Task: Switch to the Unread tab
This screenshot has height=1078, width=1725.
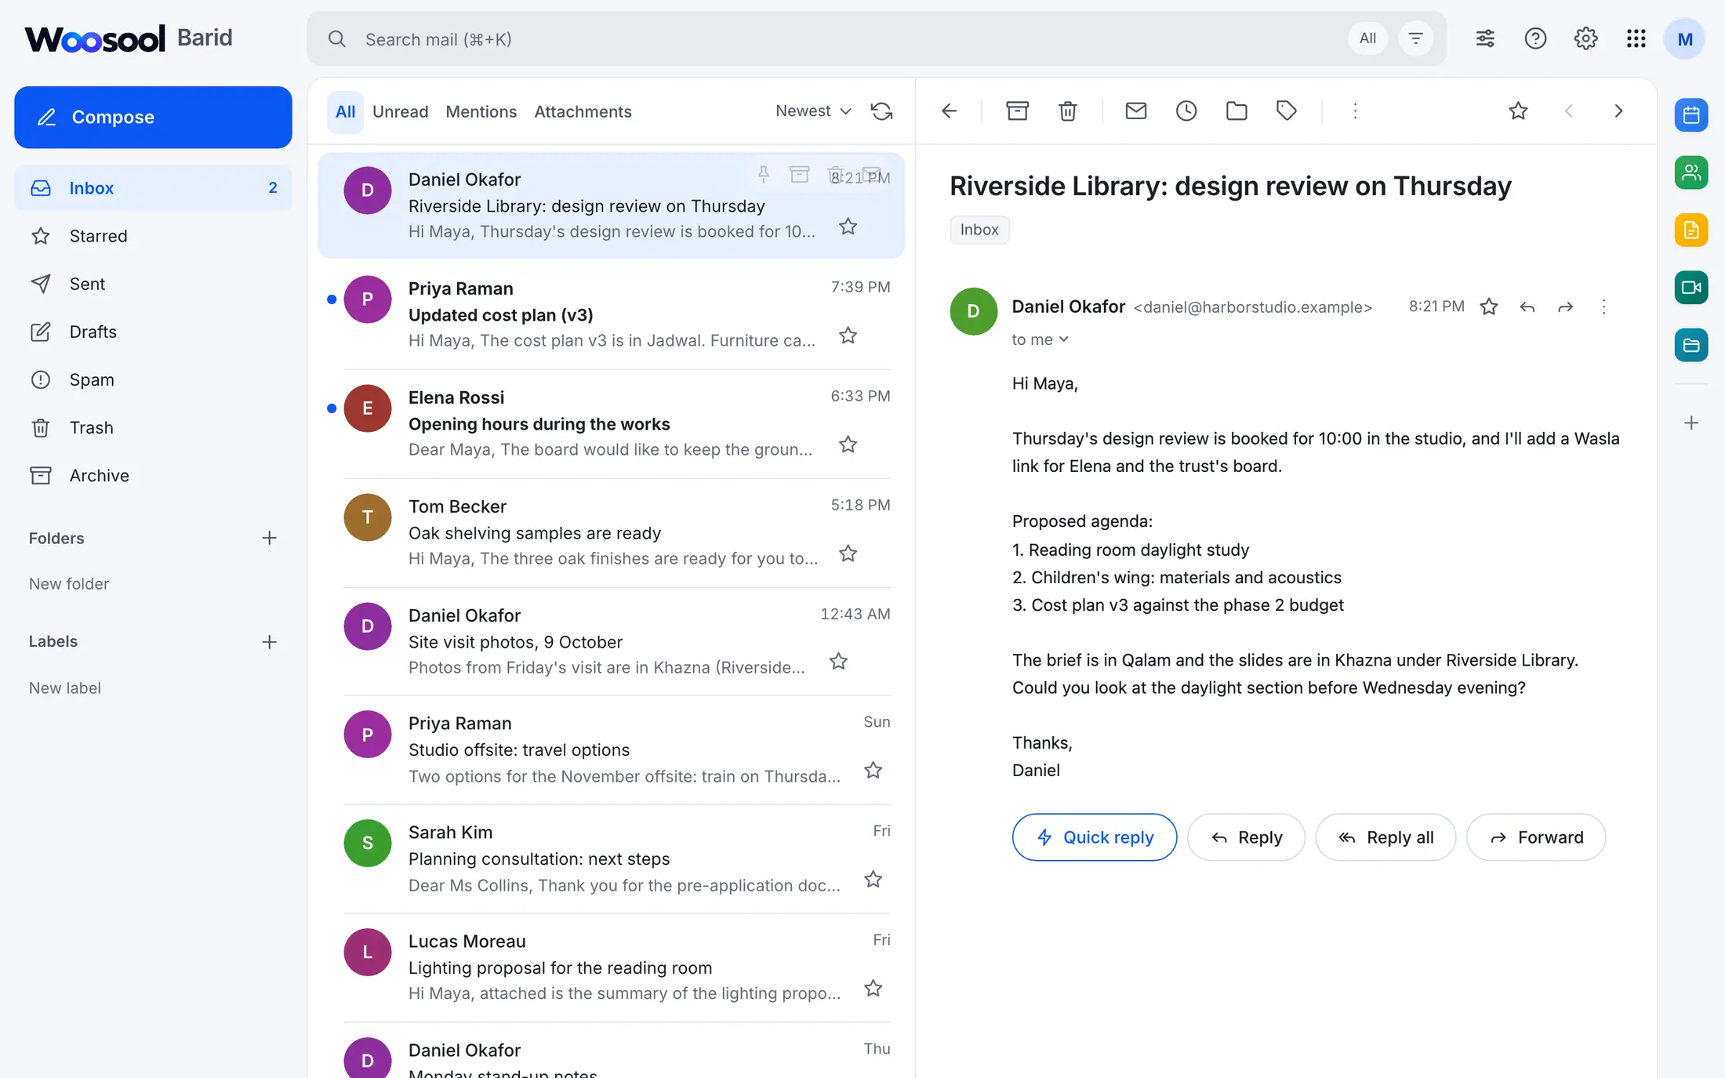Action: (400, 111)
